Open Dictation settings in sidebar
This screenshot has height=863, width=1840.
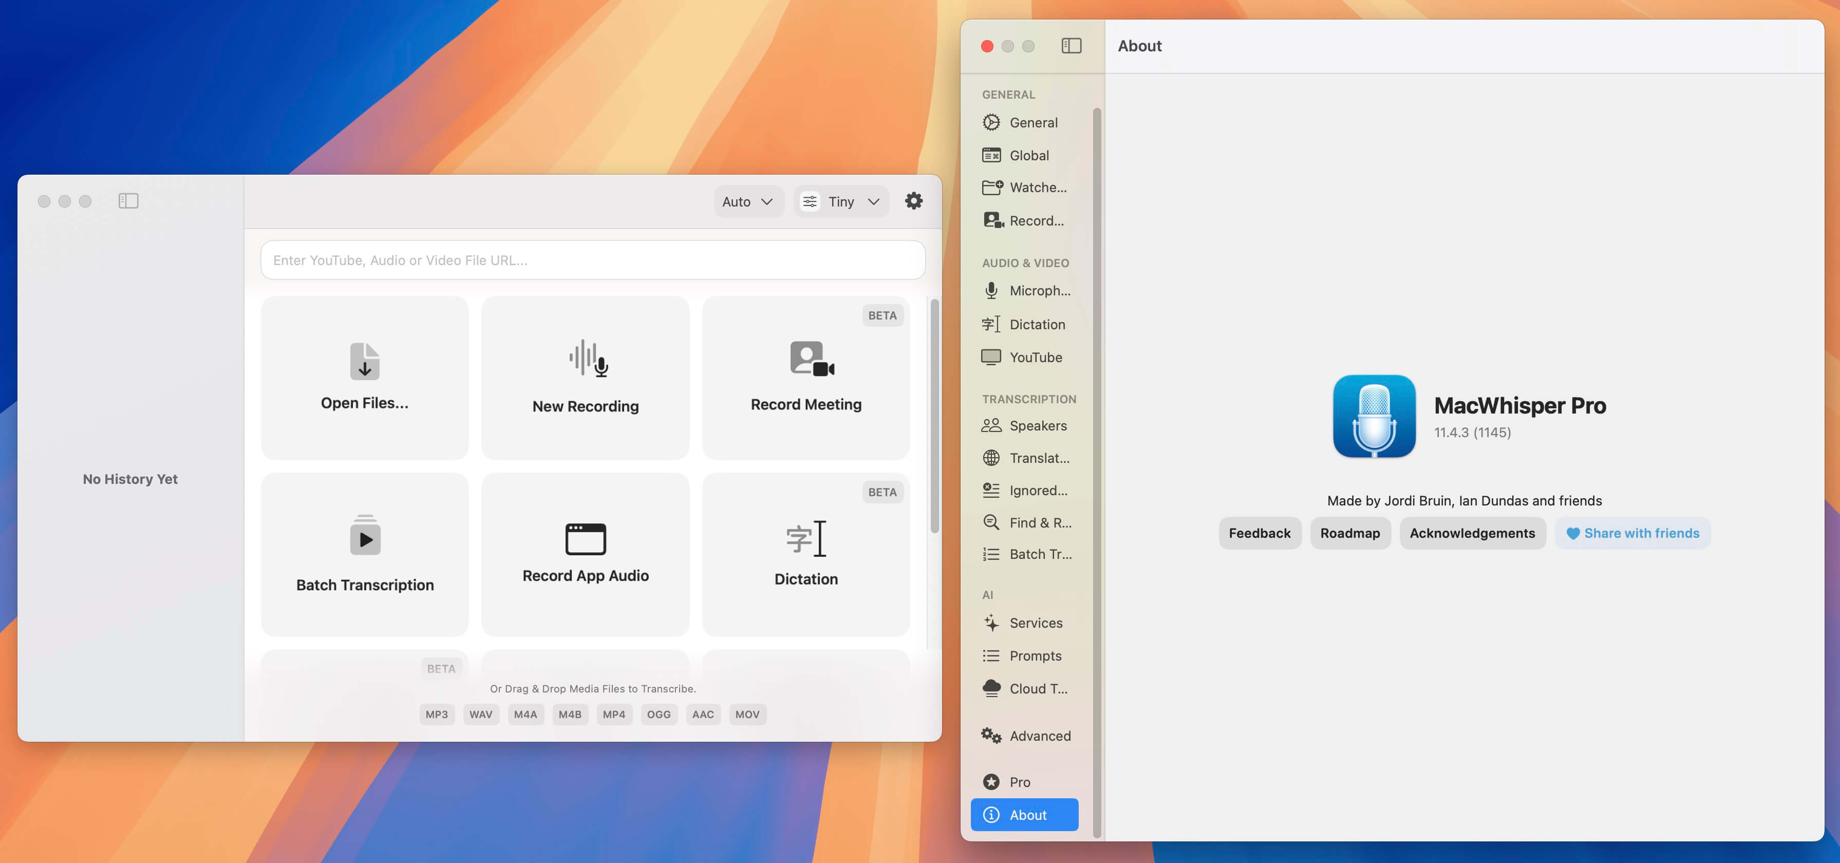[1024, 324]
